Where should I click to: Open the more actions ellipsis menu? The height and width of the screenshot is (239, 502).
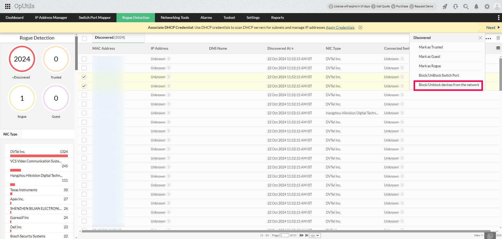pos(489,38)
